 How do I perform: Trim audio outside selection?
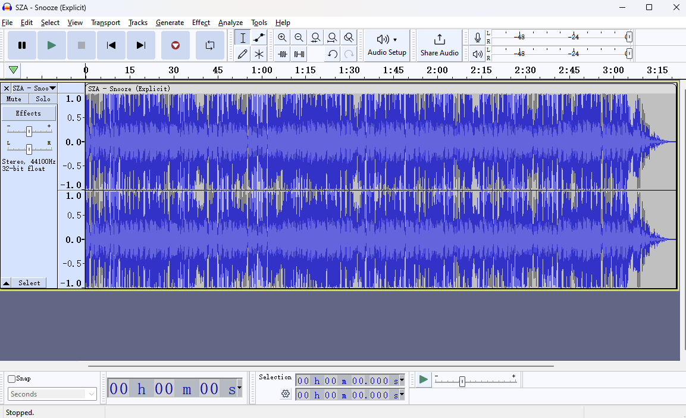click(x=282, y=54)
